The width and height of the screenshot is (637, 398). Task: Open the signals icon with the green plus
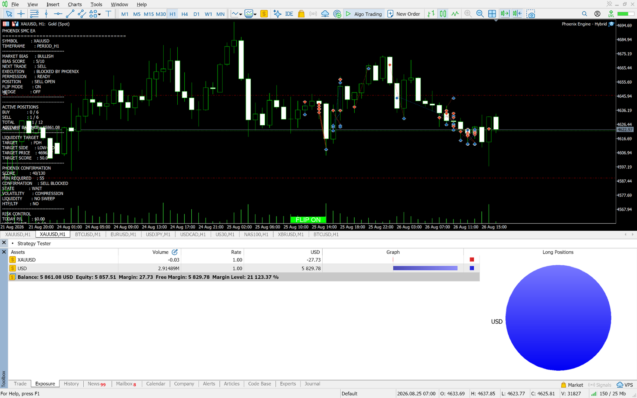pyautogui.click(x=337, y=14)
